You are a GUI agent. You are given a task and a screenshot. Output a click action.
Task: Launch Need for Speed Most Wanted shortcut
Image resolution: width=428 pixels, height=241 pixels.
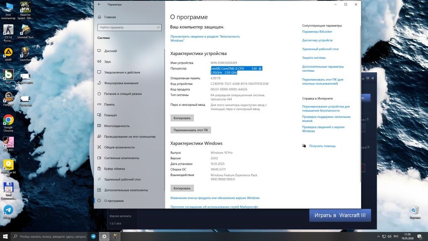25,11
